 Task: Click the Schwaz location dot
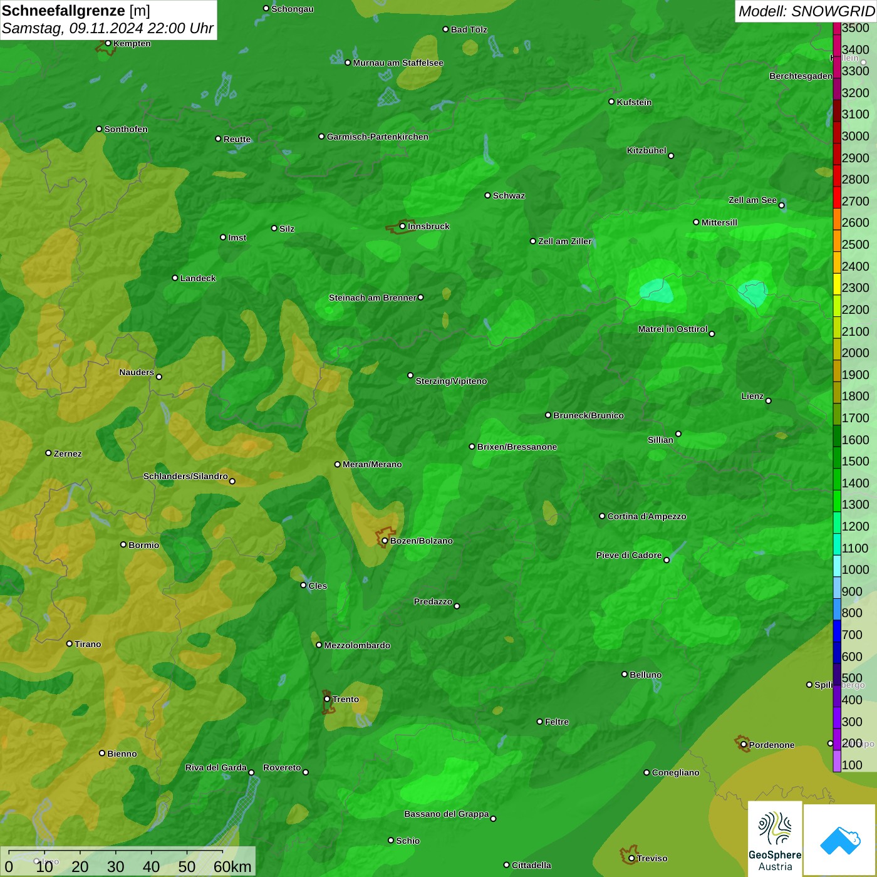pos(487,195)
